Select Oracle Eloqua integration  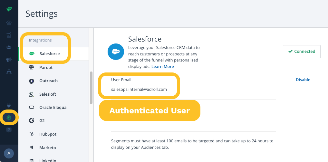tap(53, 108)
